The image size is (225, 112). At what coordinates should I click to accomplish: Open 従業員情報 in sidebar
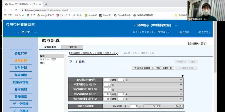tap(21, 82)
